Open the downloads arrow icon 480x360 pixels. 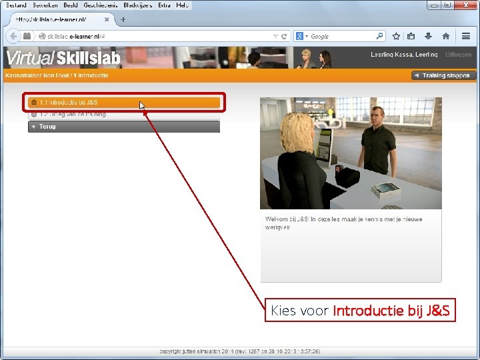428,36
